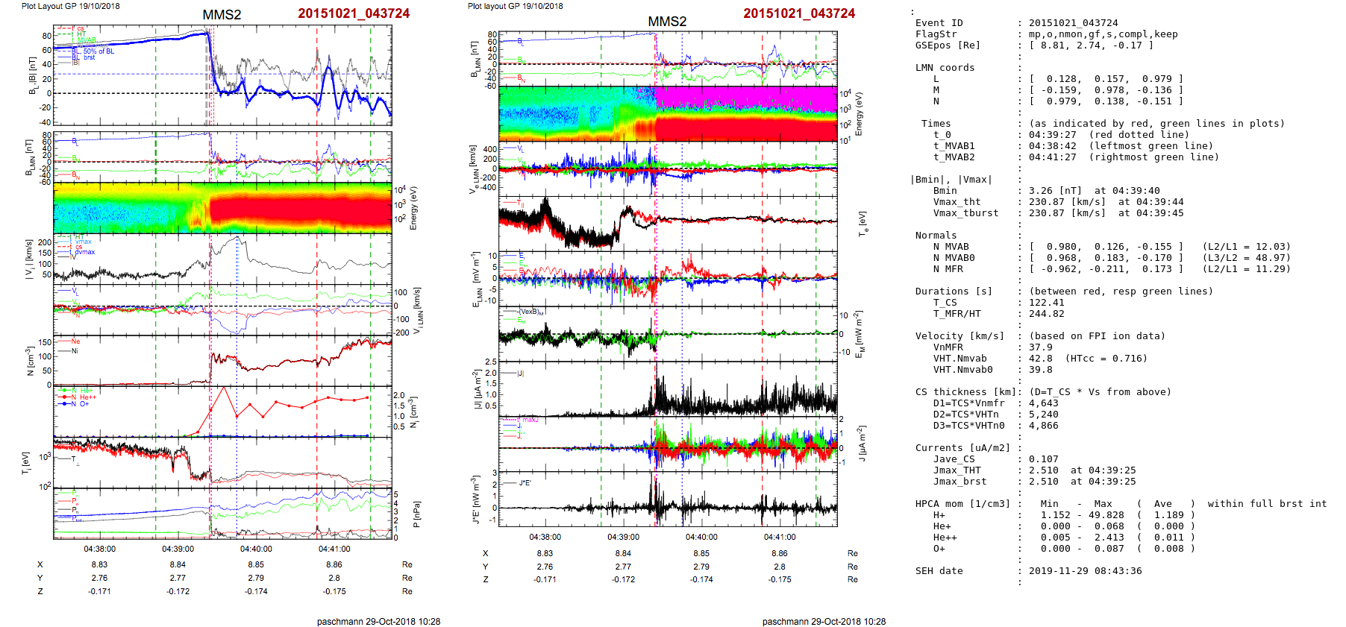This screenshot has width=1346, height=627.
Task: Click the Jmax_brst row in Currents section
Action: [960, 482]
